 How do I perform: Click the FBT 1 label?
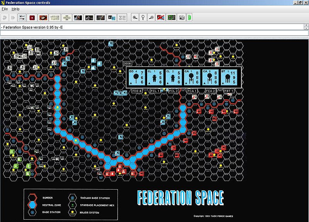point(229,91)
